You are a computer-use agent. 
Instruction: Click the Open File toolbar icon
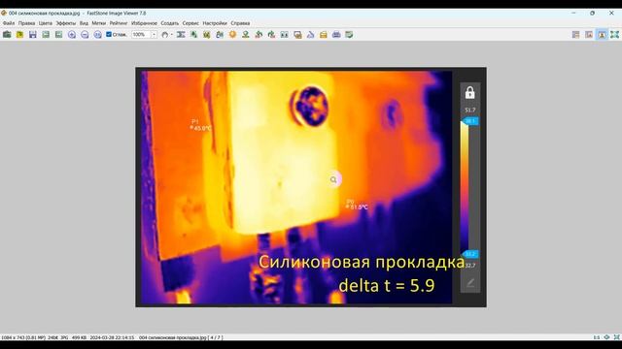coord(7,35)
